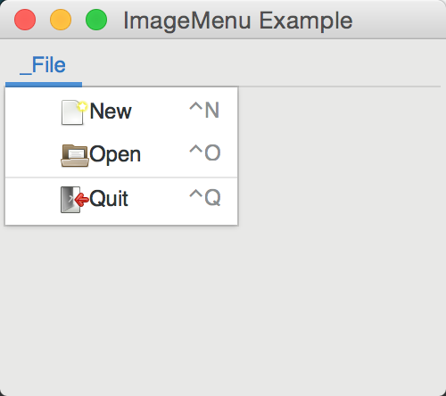This screenshot has width=446, height=396.
Task: Click the ^Q shortcut hint
Action: pyautogui.click(x=205, y=197)
